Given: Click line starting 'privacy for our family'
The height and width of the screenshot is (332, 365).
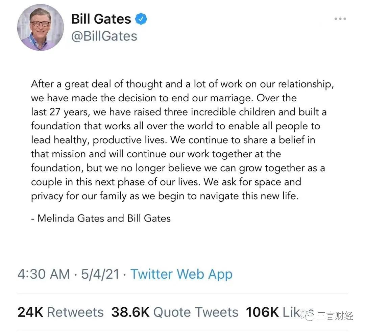Looking at the screenshot, I should pos(165,196).
